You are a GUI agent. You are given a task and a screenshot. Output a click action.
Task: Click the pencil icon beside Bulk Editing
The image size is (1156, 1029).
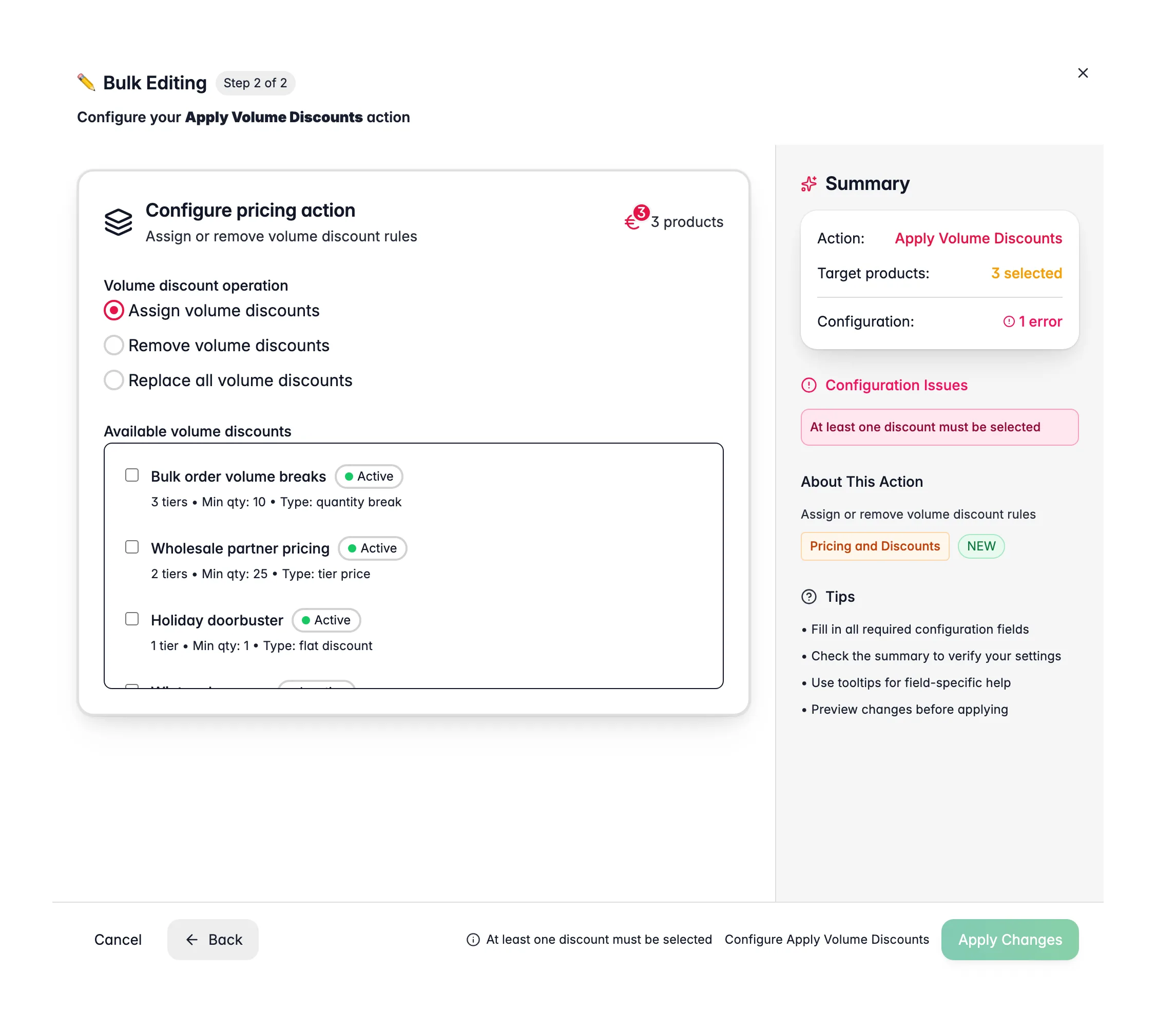tap(86, 83)
